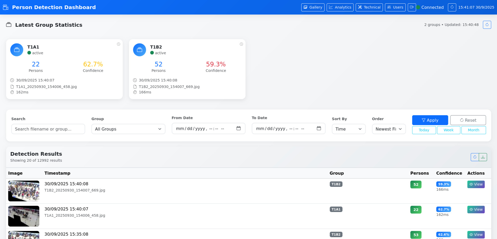Open the Group filter dropdown
497x239 pixels.
(x=128, y=129)
